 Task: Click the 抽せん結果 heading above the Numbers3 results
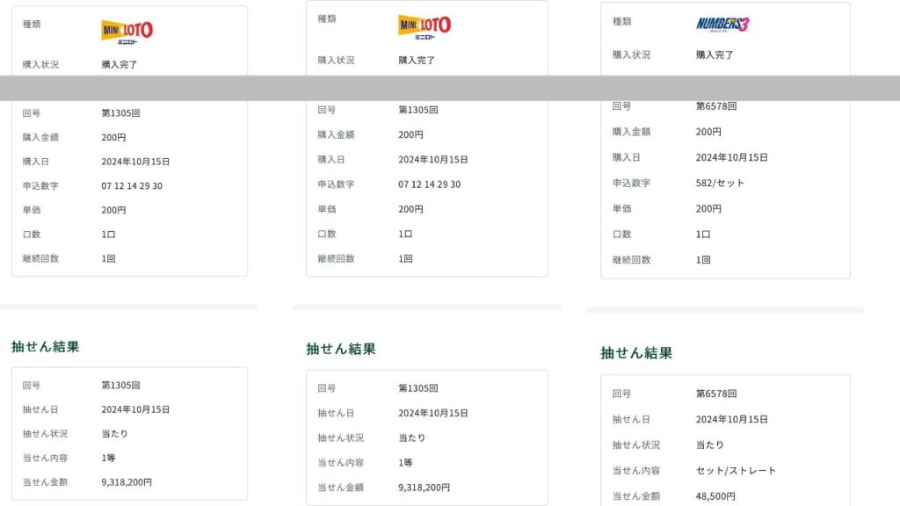(636, 353)
